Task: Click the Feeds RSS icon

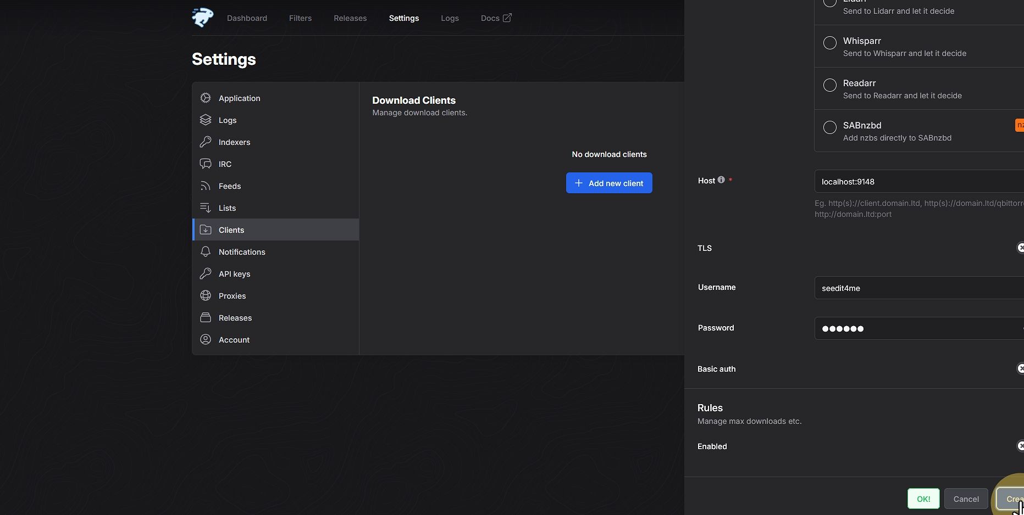Action: 206,186
